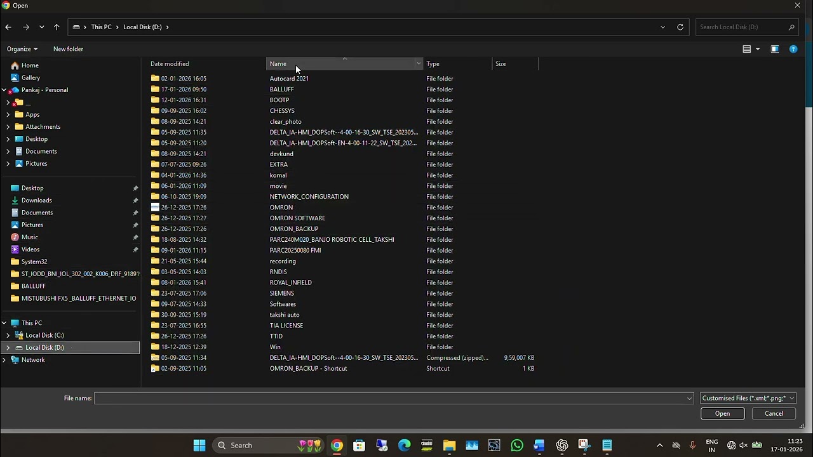Click the search magnifier icon in the dialog
This screenshot has height=457, width=813.
click(x=791, y=27)
